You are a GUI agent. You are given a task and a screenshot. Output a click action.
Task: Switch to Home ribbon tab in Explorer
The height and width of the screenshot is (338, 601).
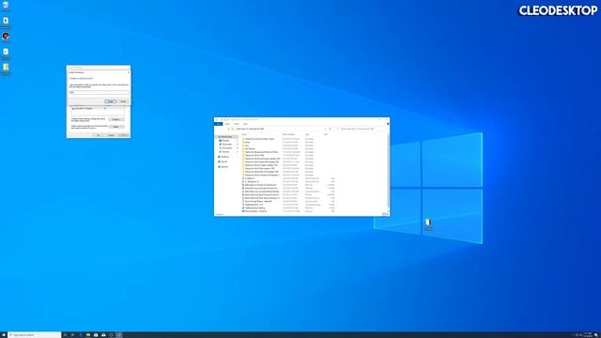tap(227, 124)
